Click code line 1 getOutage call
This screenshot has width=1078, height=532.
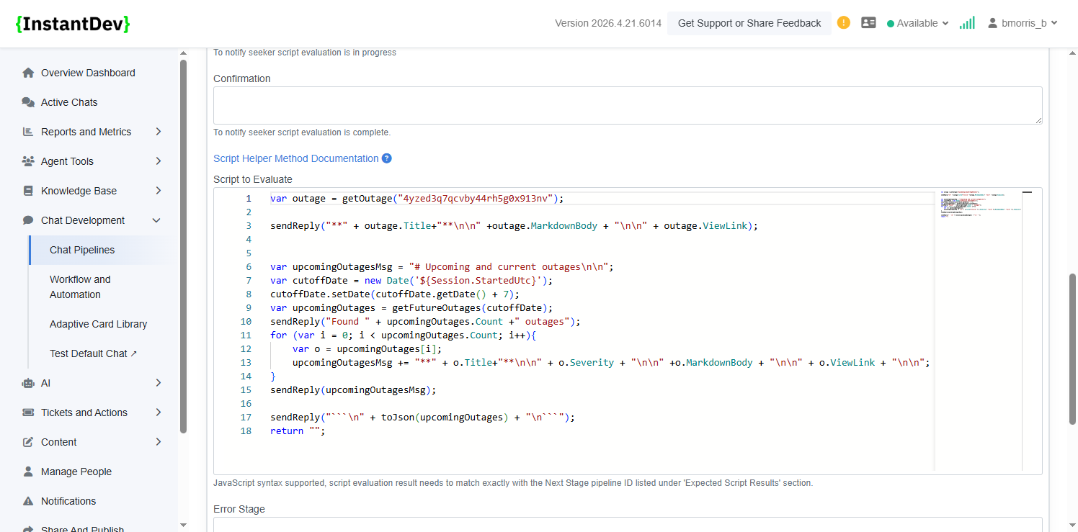(417, 199)
